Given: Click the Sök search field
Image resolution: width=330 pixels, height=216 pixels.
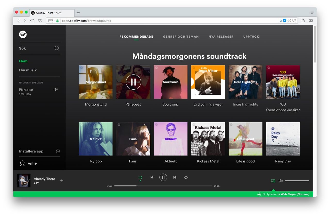Looking at the screenshot, I should 39,48.
